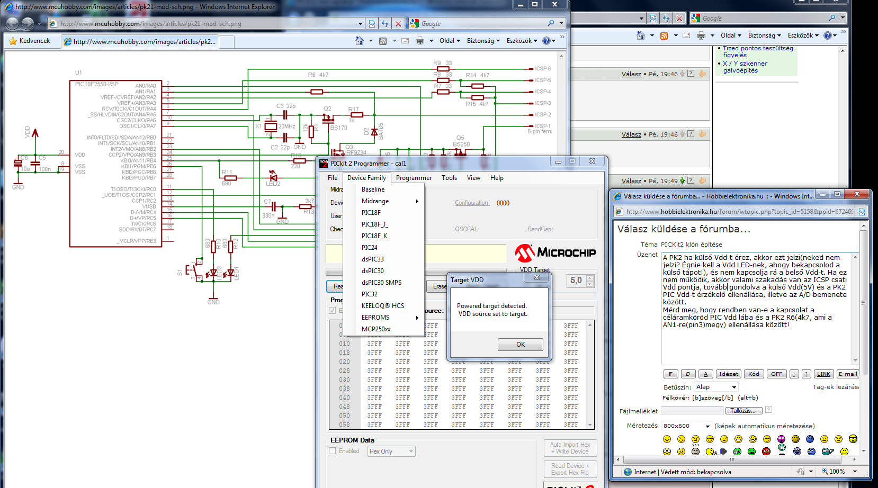Insert the purple shocked smiley
878x488 pixels.
[781, 439]
